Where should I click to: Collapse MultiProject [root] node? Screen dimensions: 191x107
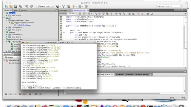pyautogui.click(x=4, y=39)
